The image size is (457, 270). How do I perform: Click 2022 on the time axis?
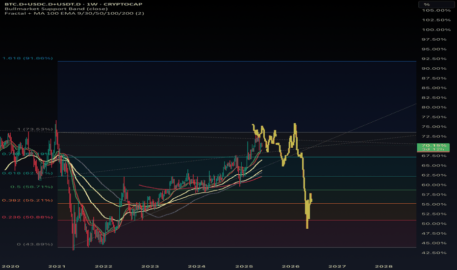click(103, 266)
